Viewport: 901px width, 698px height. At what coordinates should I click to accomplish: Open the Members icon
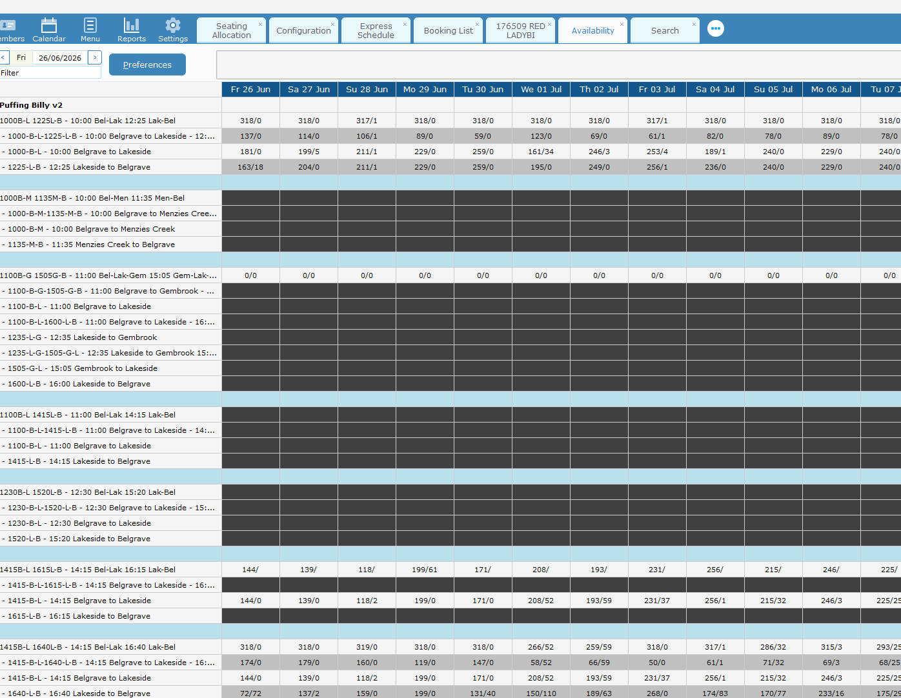tap(8, 26)
